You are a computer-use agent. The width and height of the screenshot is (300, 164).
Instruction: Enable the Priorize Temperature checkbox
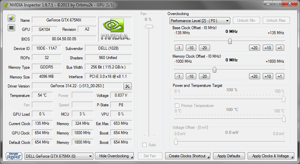(x=177, y=105)
